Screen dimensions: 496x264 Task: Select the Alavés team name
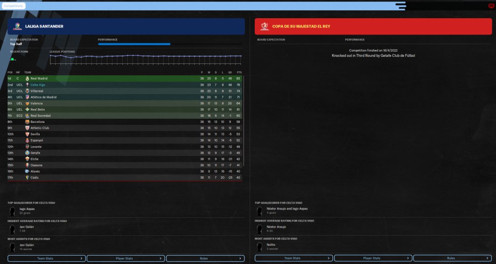click(x=35, y=171)
